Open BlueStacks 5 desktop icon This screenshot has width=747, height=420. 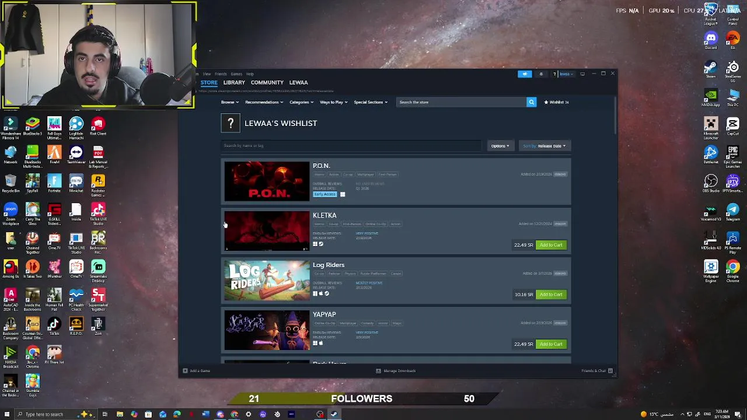click(x=32, y=127)
